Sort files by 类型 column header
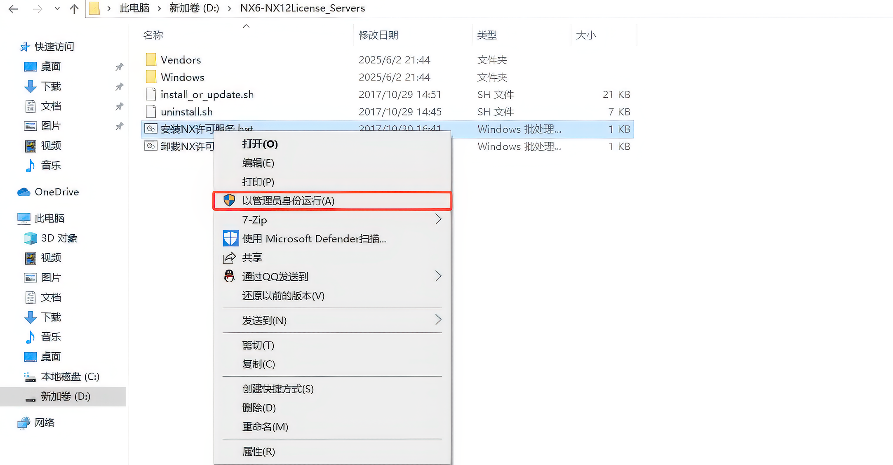893x465 pixels. [x=487, y=35]
